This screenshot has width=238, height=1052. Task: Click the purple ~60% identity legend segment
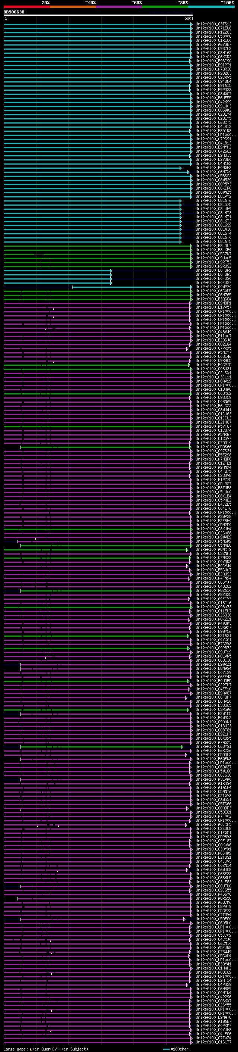click(x=119, y=7)
